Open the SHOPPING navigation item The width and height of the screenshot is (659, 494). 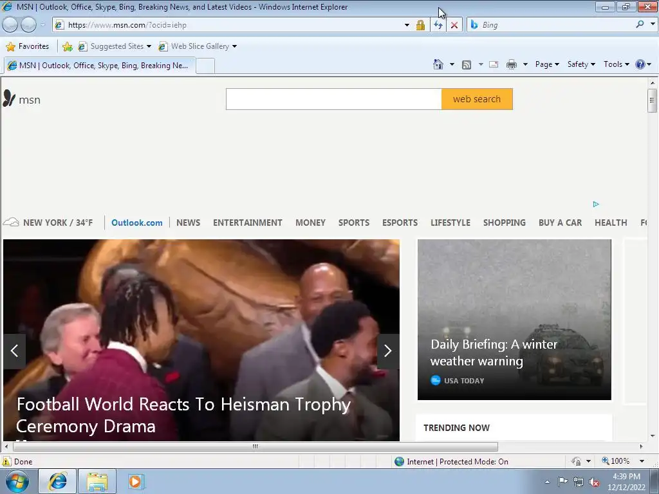click(505, 223)
